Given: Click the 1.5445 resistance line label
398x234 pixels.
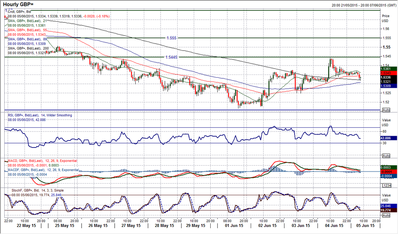Looking at the screenshot, I should 173,57.
